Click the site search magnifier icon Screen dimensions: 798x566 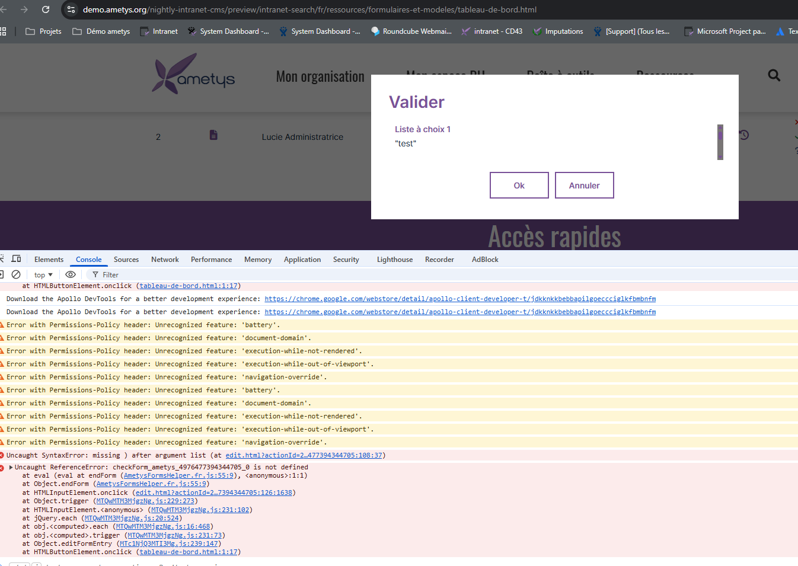pyautogui.click(x=774, y=75)
